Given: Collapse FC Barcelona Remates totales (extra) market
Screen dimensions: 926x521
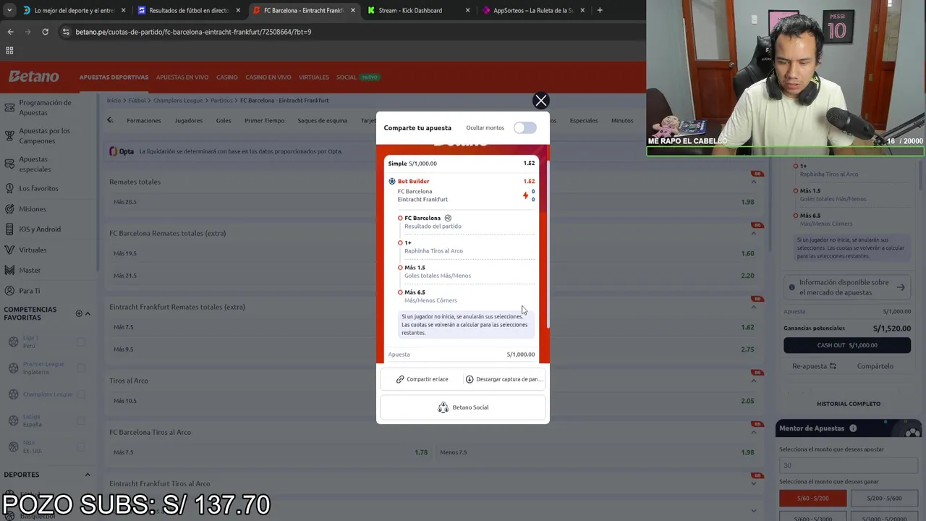Looking at the screenshot, I should point(754,233).
